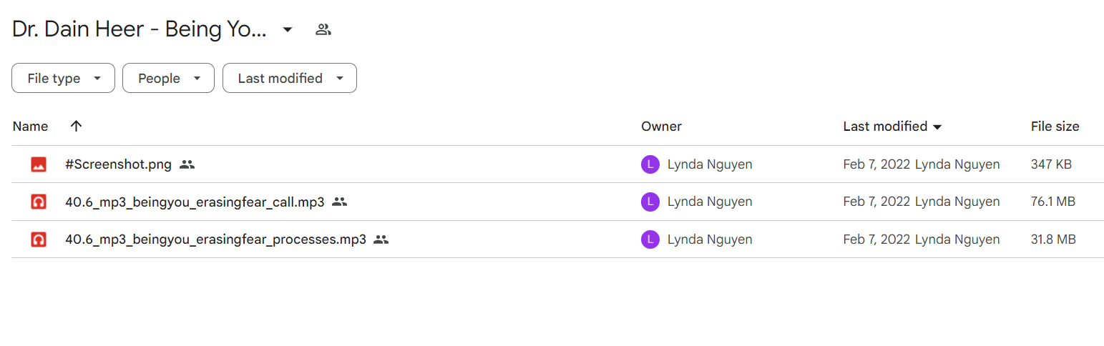1104x346 pixels.
Task: Reverse sort with the Name arrow icon
Action: point(77,126)
